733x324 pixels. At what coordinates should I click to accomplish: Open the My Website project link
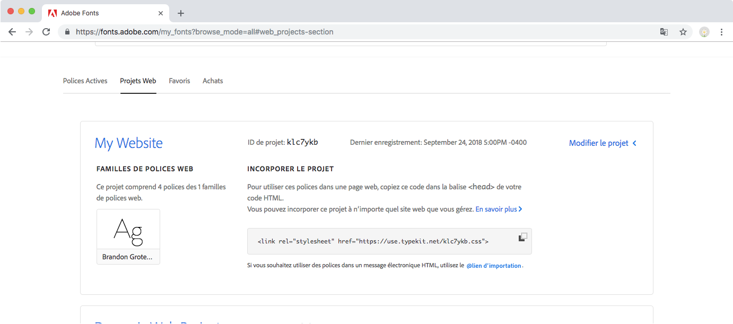(x=128, y=143)
